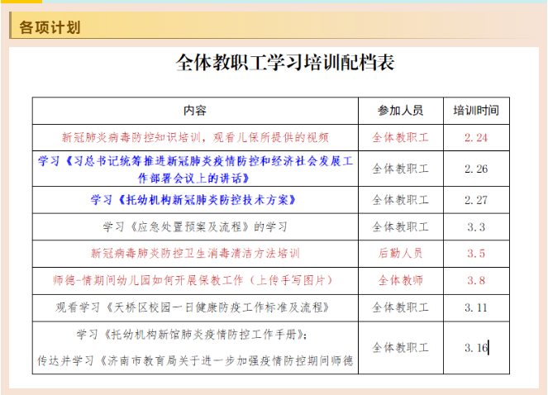The width and height of the screenshot is (548, 395).
Task: Click the row 新冠病毒肺炎防控卫生消毒清洁方法培训
Action: 195,254
